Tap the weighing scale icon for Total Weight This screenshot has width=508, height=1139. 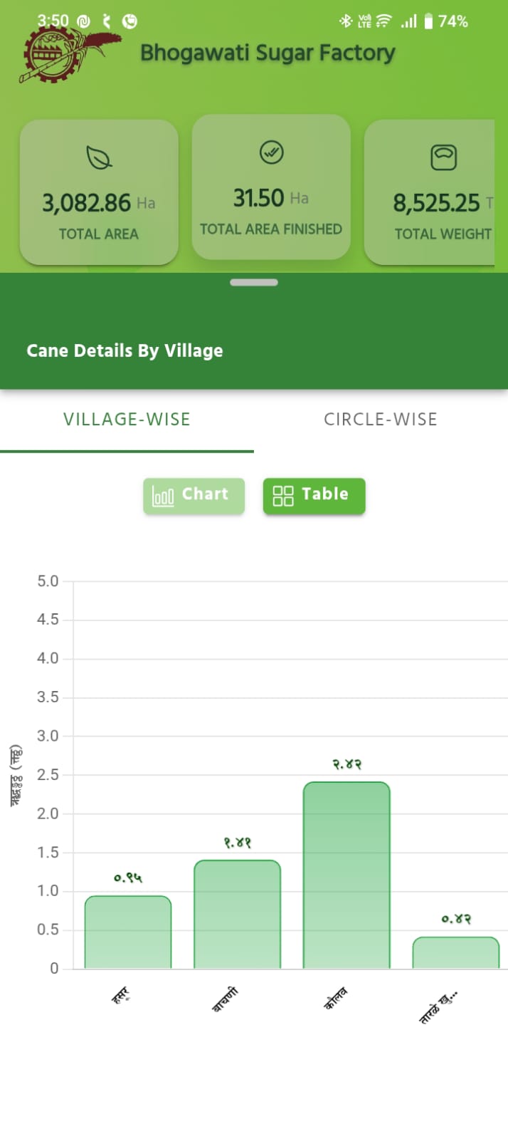(x=443, y=157)
